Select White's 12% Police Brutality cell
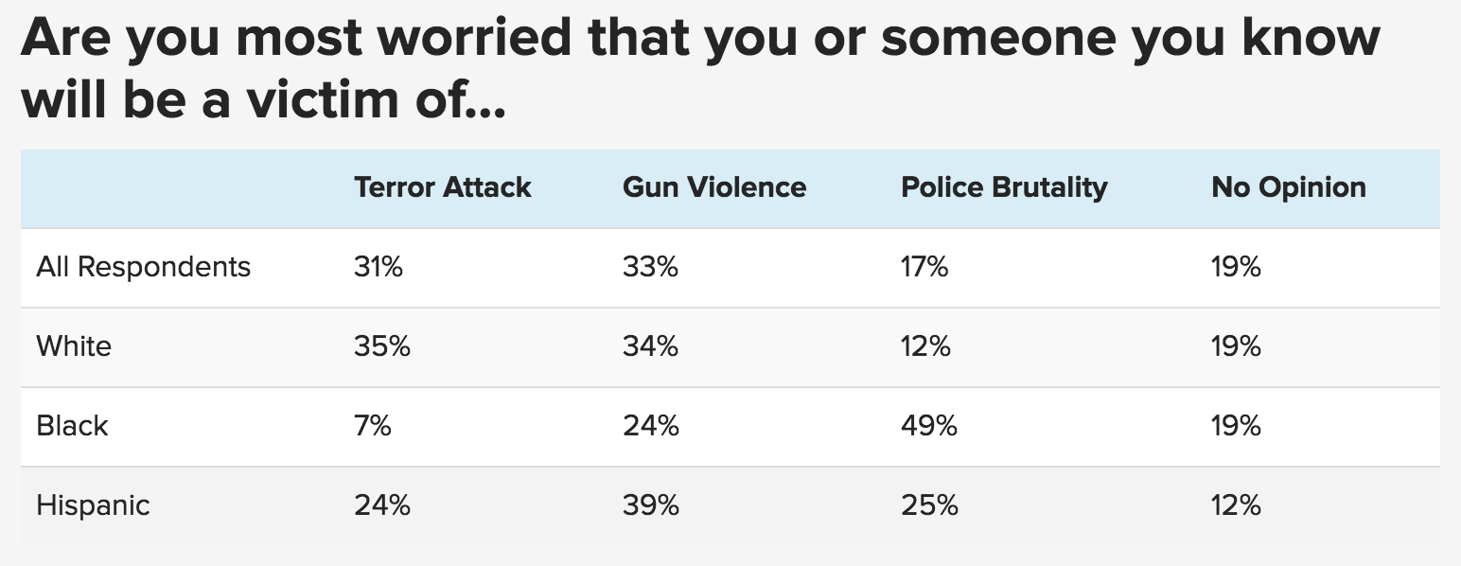Viewport: 1461px width, 566px height. tap(925, 346)
